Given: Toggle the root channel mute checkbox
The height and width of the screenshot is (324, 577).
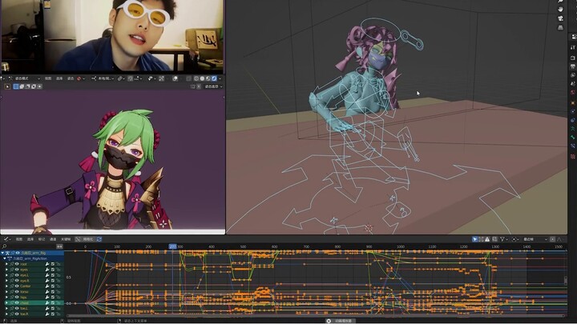Looking at the screenshot, I should [53, 264].
